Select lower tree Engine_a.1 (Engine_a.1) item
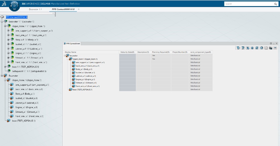This screenshot has height=146, width=280. (27, 107)
